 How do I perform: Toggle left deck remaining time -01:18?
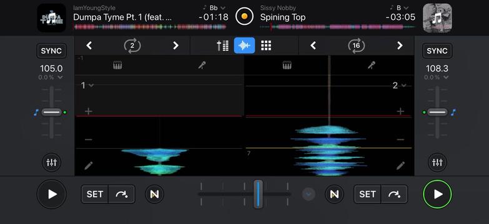pos(214,17)
